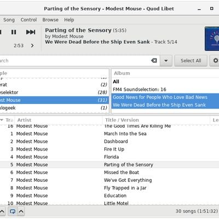
Task: Click the elapsed time 2:53 label
Action: pos(19,45)
